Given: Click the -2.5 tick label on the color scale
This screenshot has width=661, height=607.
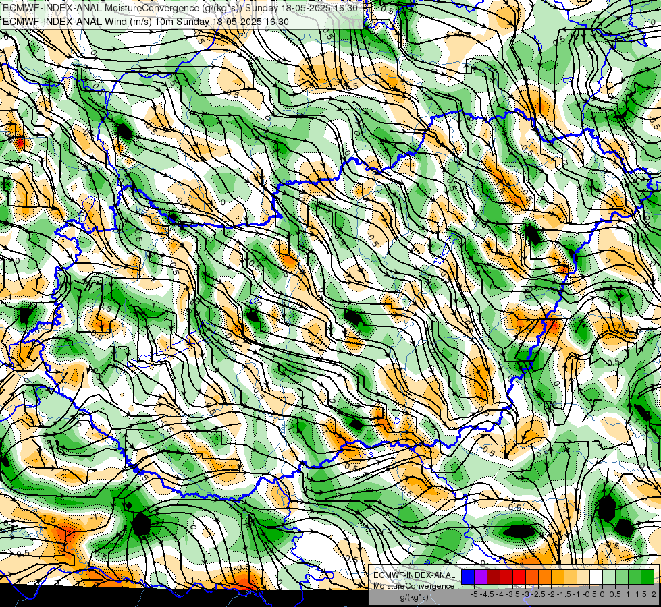Looking at the screenshot, I should click(538, 594).
